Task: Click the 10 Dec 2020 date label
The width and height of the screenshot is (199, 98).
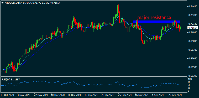Action: coord(58,95)
